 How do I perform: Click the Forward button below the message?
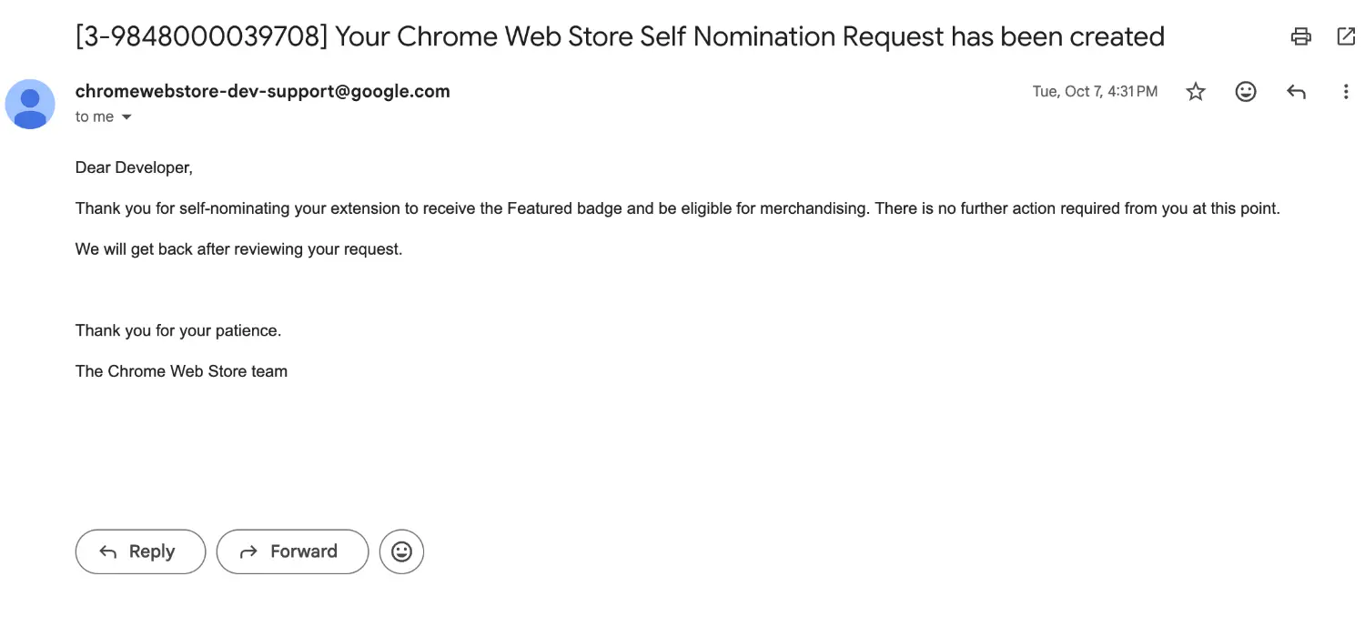[x=292, y=551]
